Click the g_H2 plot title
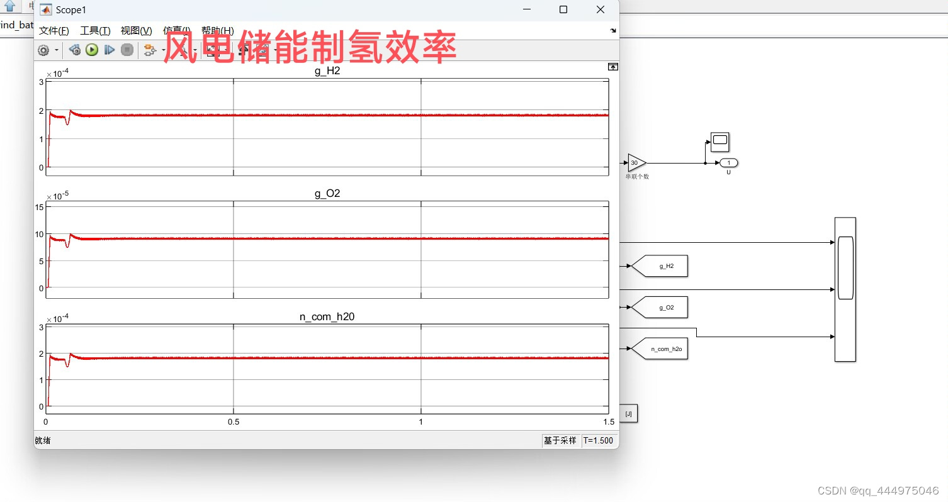Image resolution: width=948 pixels, height=502 pixels. pyautogui.click(x=327, y=71)
